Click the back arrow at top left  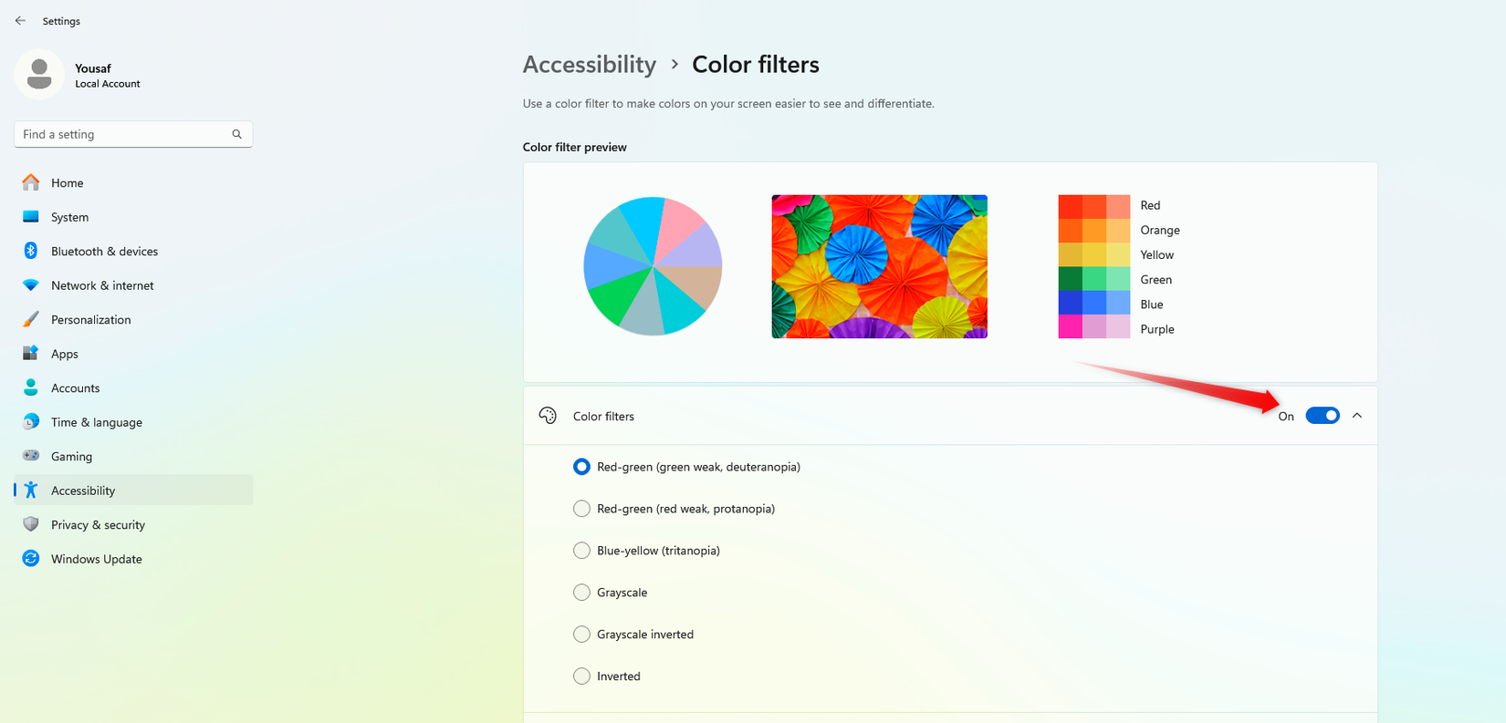tap(20, 20)
